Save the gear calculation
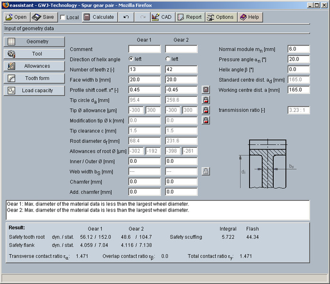 (44, 17)
